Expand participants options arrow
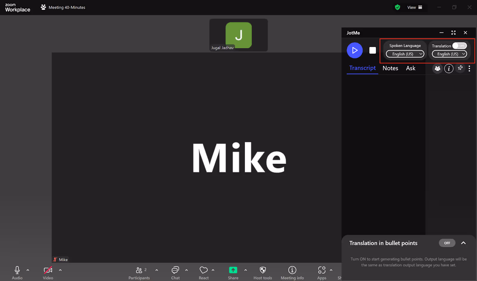This screenshot has width=477, height=281. [x=157, y=270]
